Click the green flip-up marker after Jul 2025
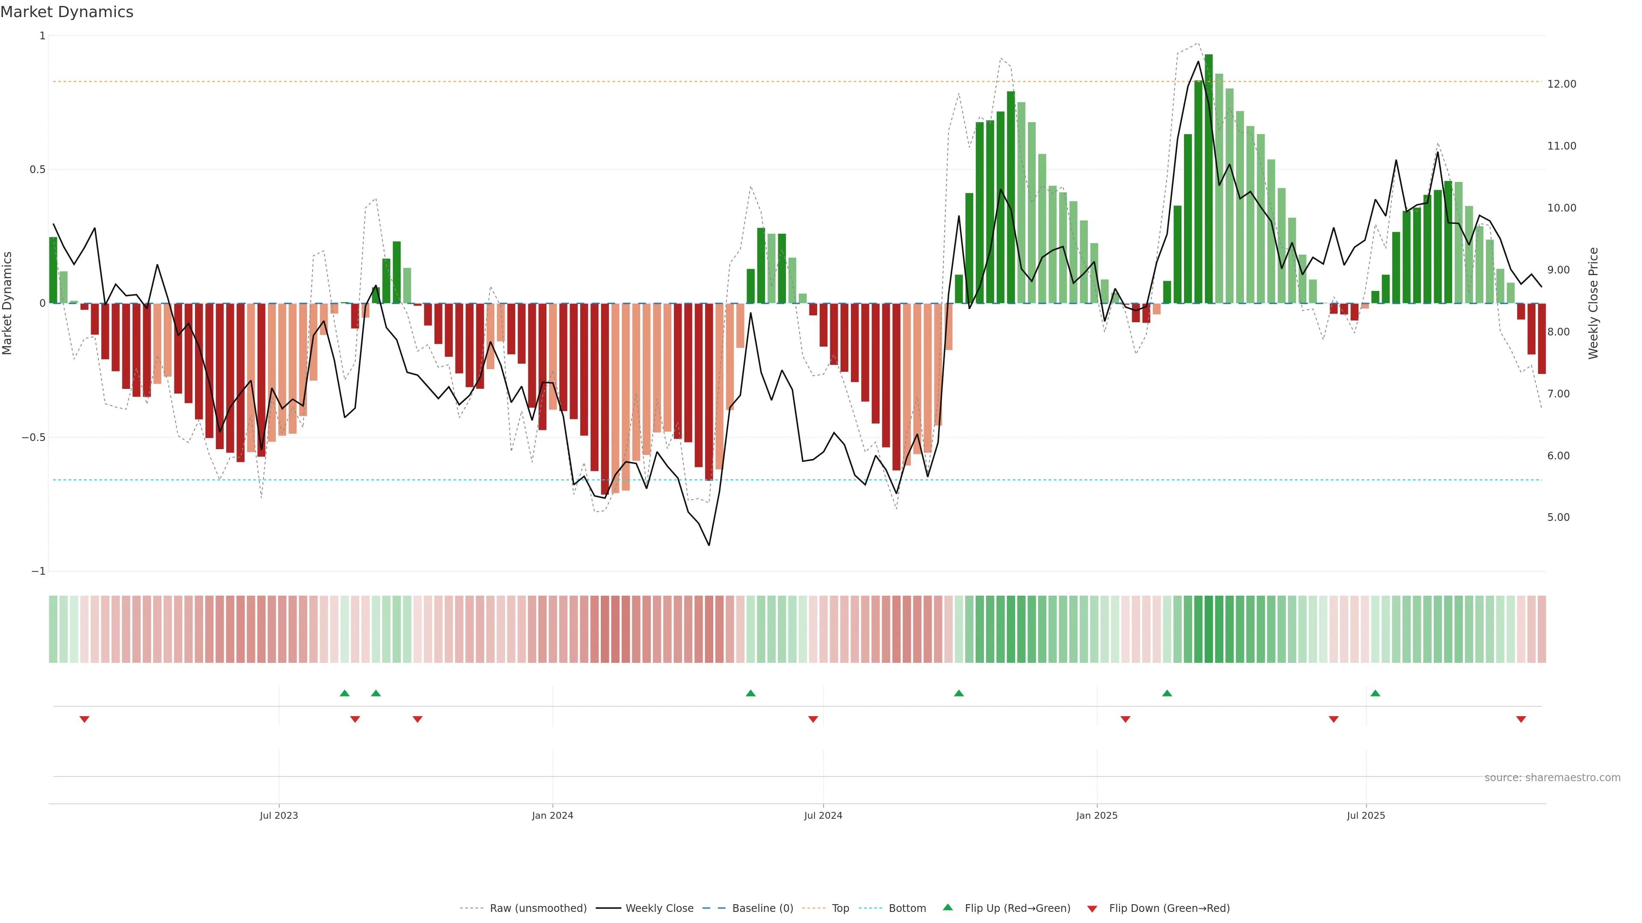This screenshot has width=1642, height=923. click(x=1375, y=693)
